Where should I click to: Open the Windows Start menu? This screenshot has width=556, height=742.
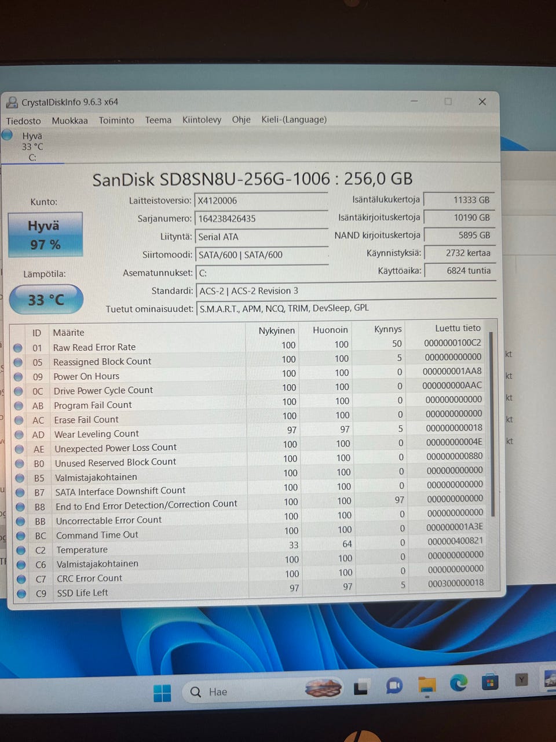coord(162,692)
